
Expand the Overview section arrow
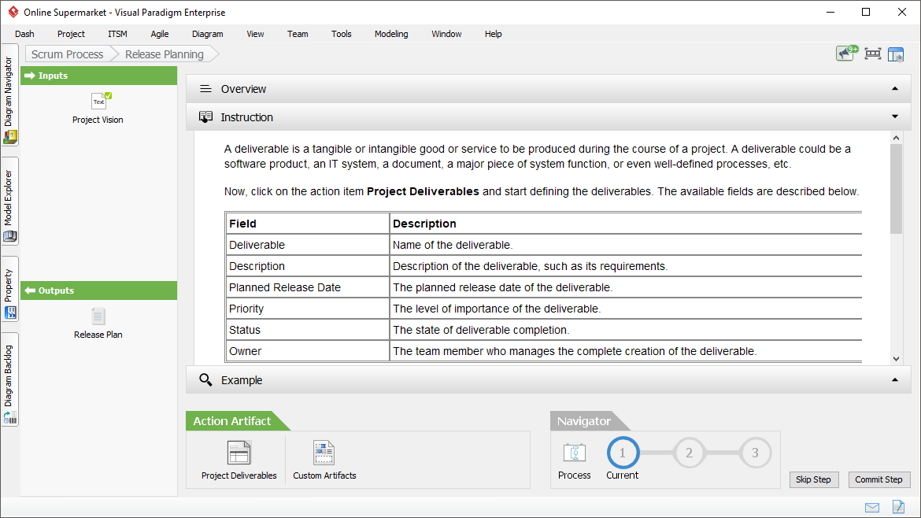[894, 89]
